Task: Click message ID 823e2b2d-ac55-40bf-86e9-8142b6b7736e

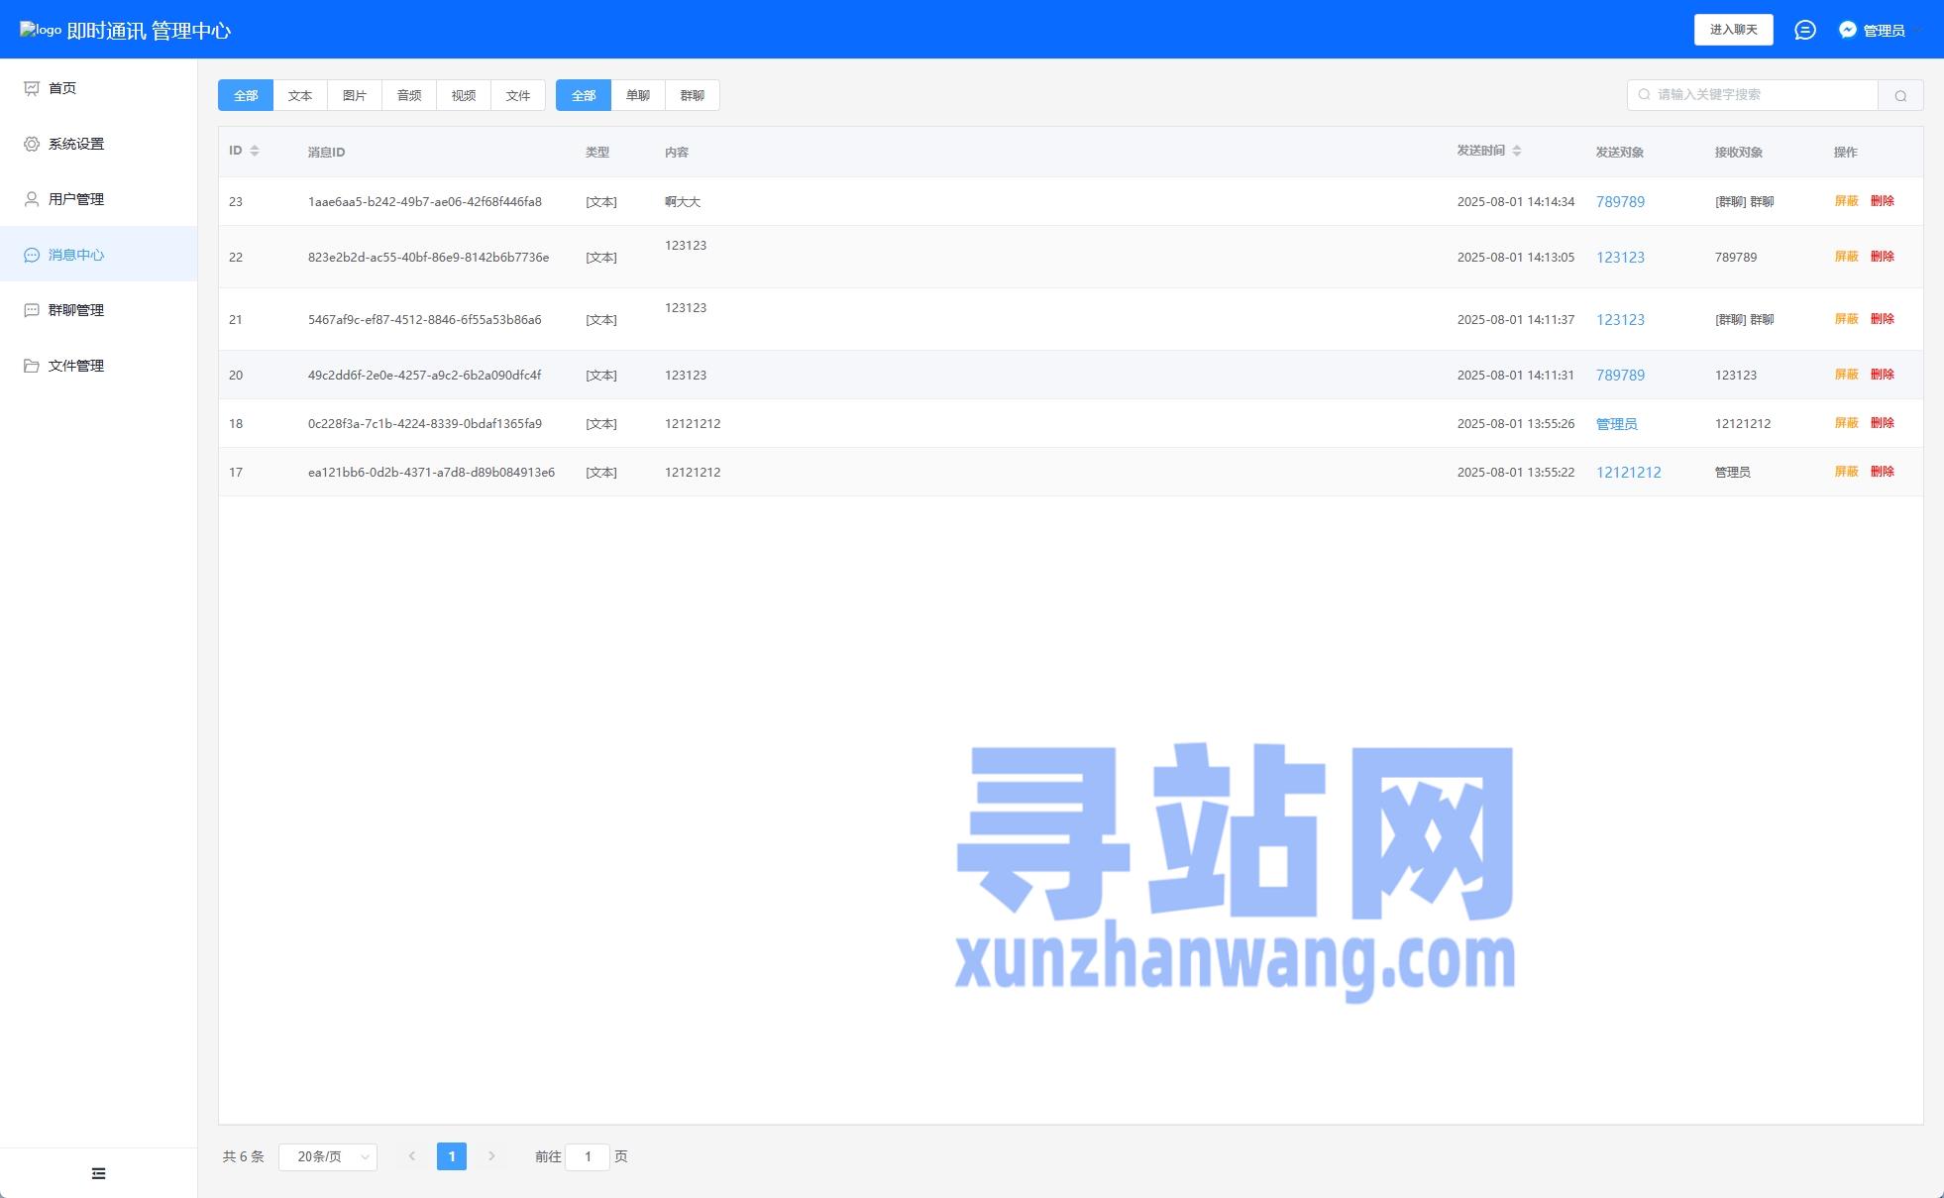Action: click(428, 257)
